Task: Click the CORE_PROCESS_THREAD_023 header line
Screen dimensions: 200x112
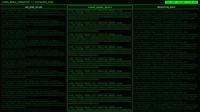Action: (95, 47)
